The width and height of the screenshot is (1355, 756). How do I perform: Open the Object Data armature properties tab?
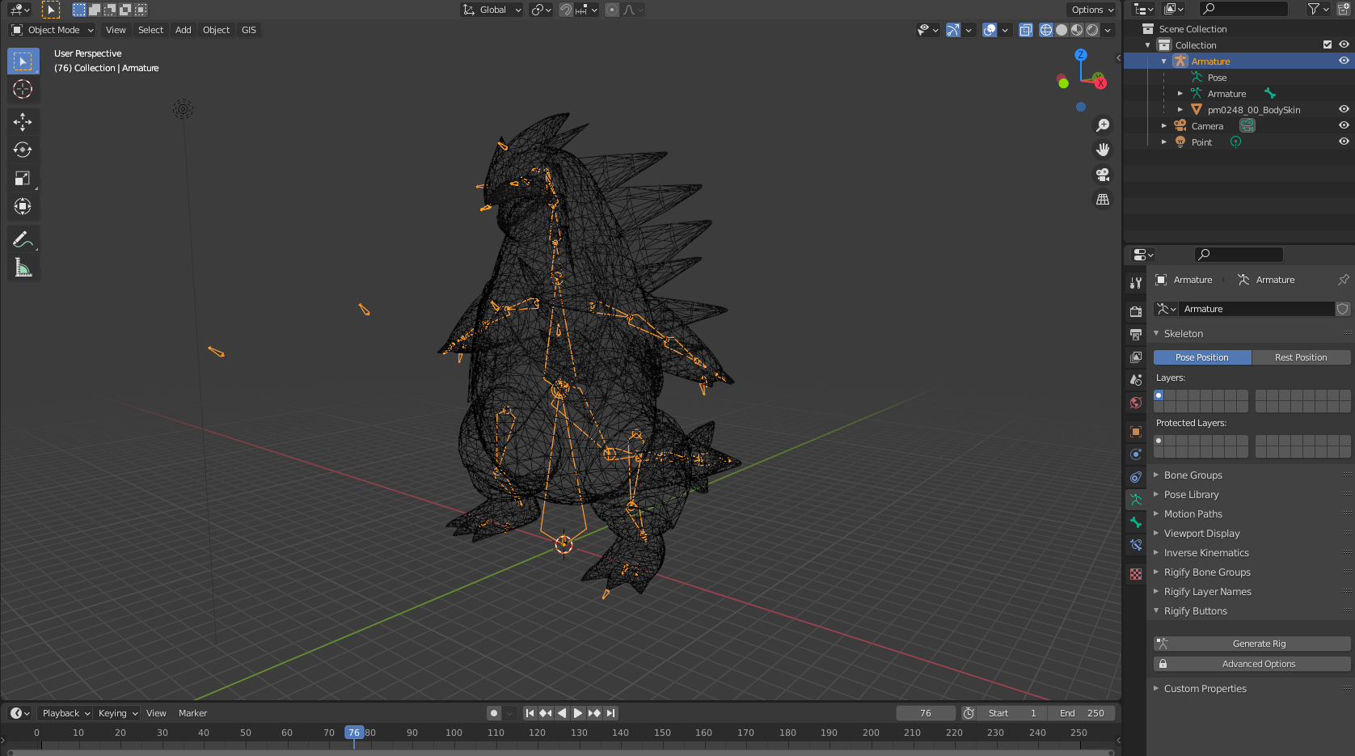(x=1136, y=500)
